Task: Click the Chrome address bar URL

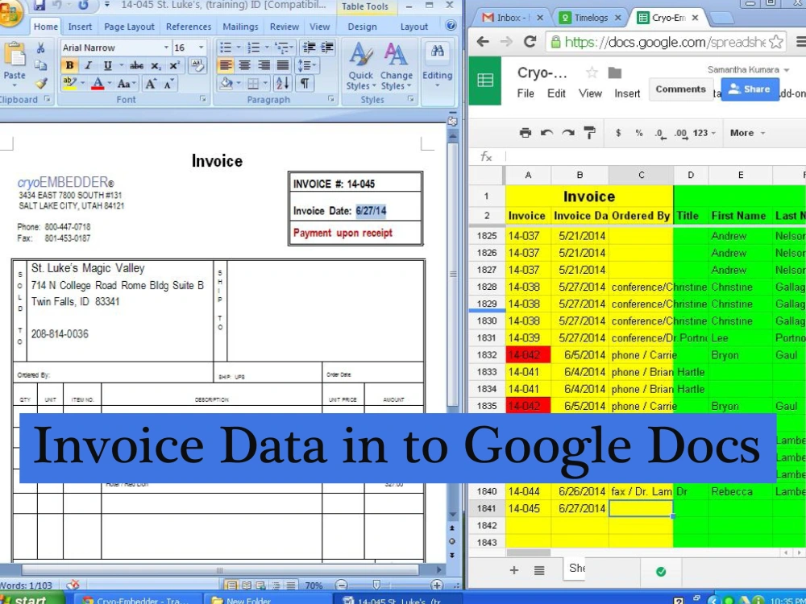Action: click(665, 42)
